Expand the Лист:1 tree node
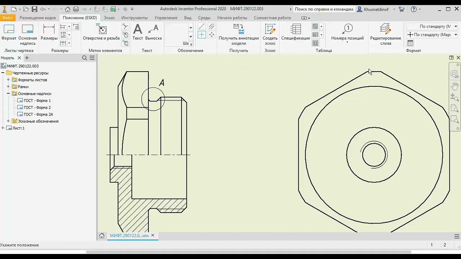The height and width of the screenshot is (259, 461). point(3,128)
